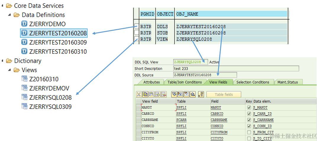319x141 pixels.
Task: Click the Table fields button
Action: [x=224, y=94]
